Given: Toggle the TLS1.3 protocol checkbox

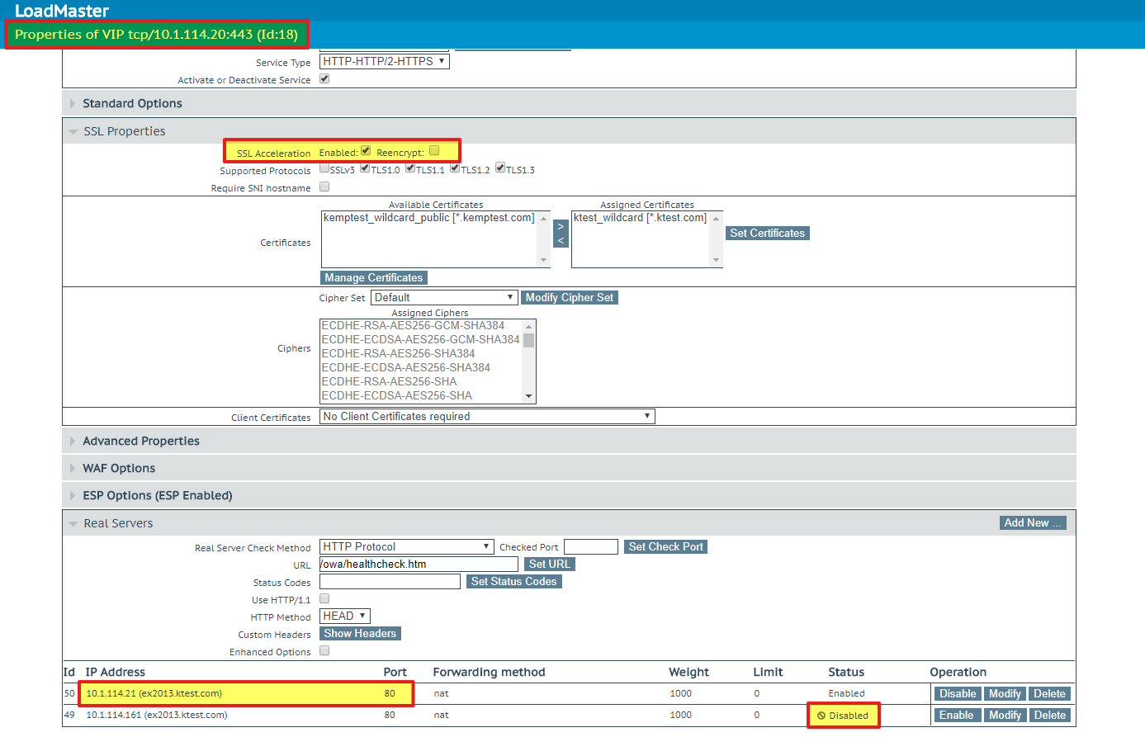Looking at the screenshot, I should [500, 168].
